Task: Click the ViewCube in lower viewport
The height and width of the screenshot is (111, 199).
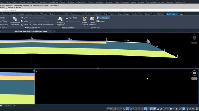Action: (x=194, y=73)
